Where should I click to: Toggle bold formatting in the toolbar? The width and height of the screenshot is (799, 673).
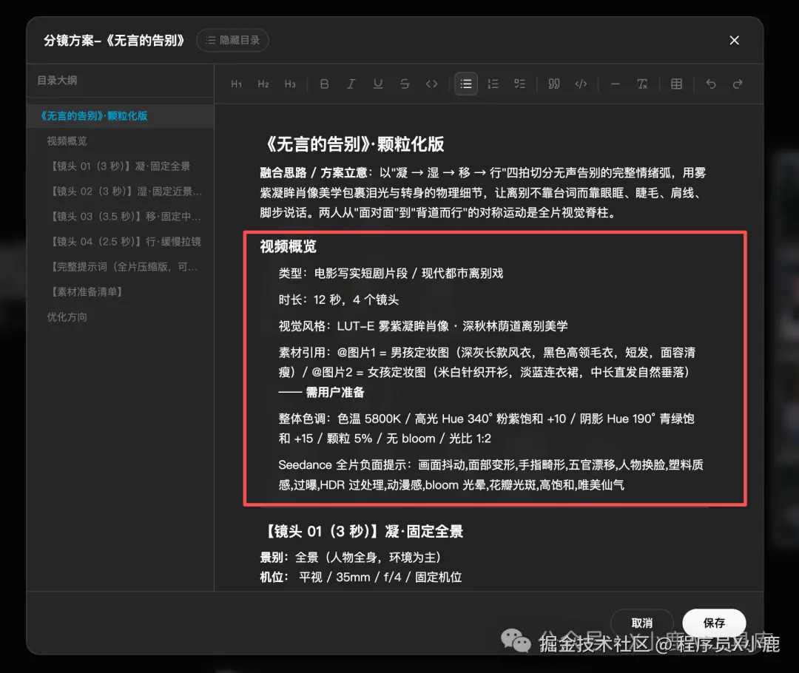point(324,84)
